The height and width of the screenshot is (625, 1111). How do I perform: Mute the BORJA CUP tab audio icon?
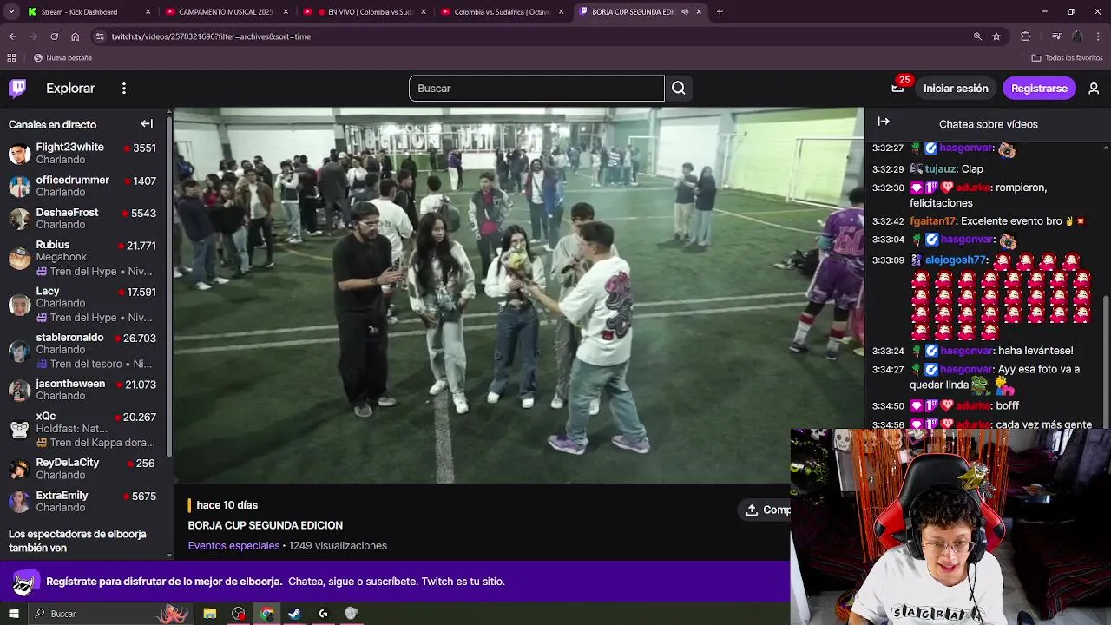[685, 12]
